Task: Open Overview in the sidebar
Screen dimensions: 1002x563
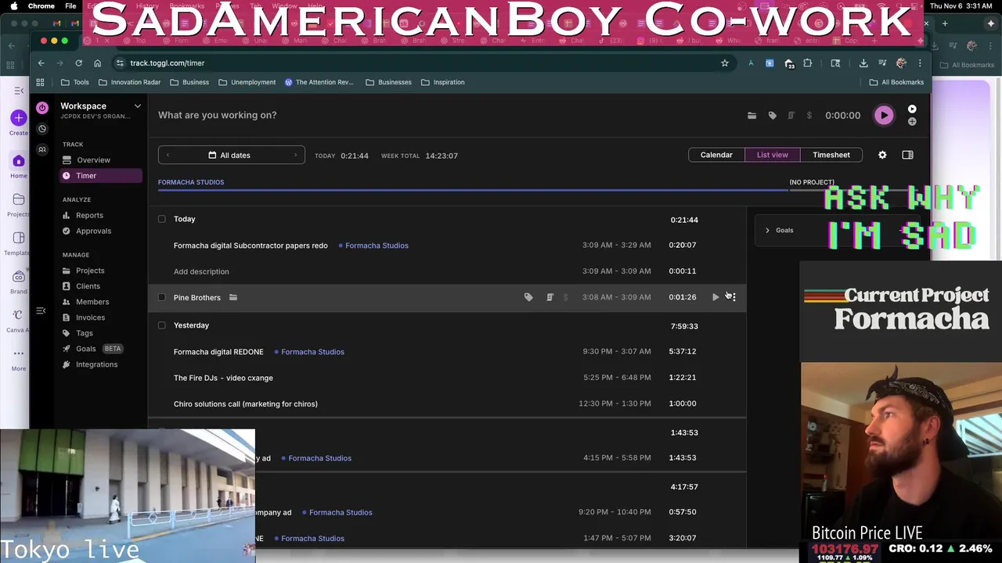Action: pyautogui.click(x=93, y=160)
